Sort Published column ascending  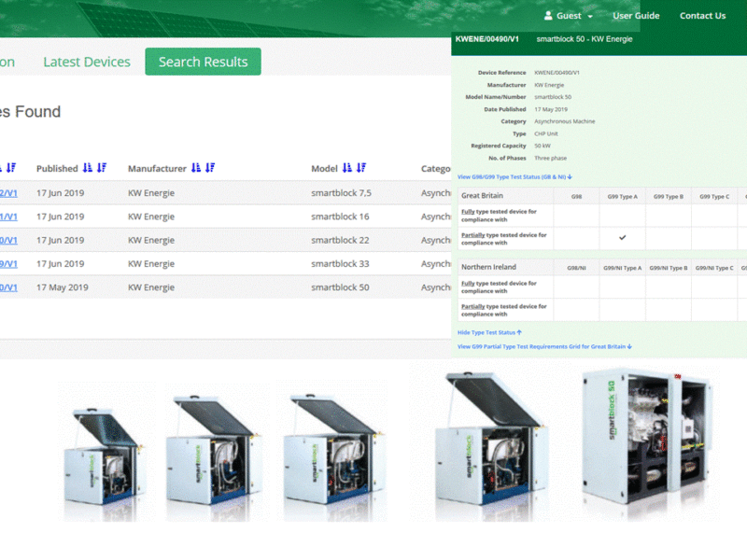click(88, 168)
